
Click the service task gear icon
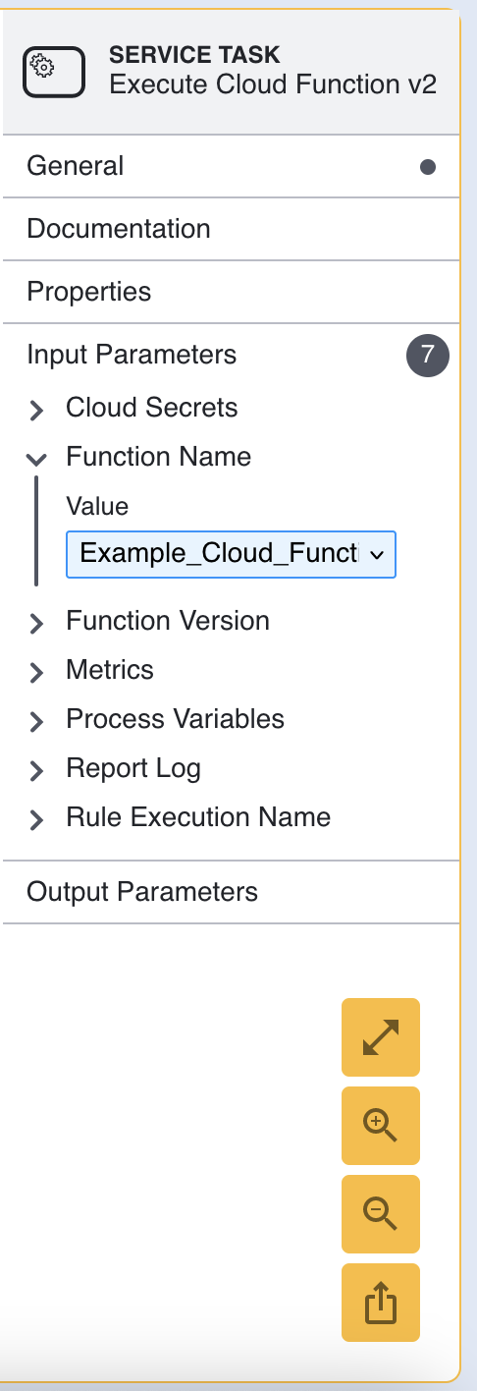click(54, 70)
